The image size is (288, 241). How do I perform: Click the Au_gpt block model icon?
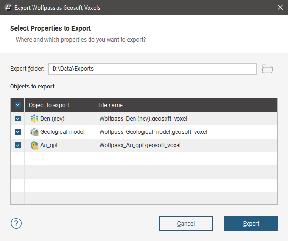[x=34, y=145]
